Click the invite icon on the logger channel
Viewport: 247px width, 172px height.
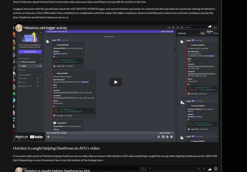(x=38, y=66)
